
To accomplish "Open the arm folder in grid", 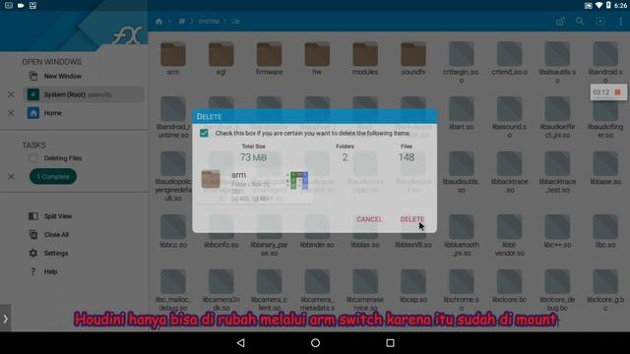I will point(173,59).
